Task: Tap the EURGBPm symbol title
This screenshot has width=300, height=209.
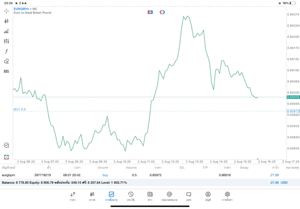Action: point(22,9)
